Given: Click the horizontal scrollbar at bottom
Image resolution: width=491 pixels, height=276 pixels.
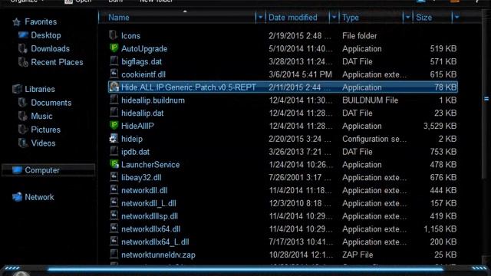Looking at the screenshot, I should [x=245, y=268].
